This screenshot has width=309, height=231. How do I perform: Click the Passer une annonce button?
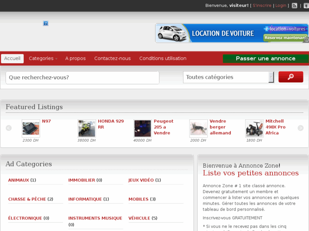(x=265, y=58)
